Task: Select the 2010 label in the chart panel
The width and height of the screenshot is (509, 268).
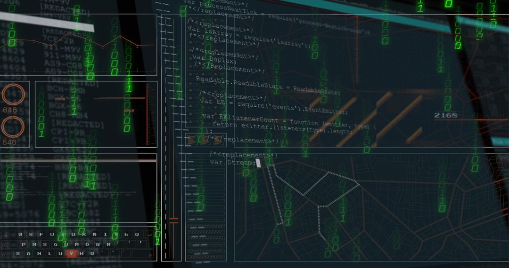Action: tap(129, 110)
